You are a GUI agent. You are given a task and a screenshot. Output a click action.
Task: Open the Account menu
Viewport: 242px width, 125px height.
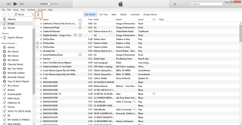tap(42, 10)
